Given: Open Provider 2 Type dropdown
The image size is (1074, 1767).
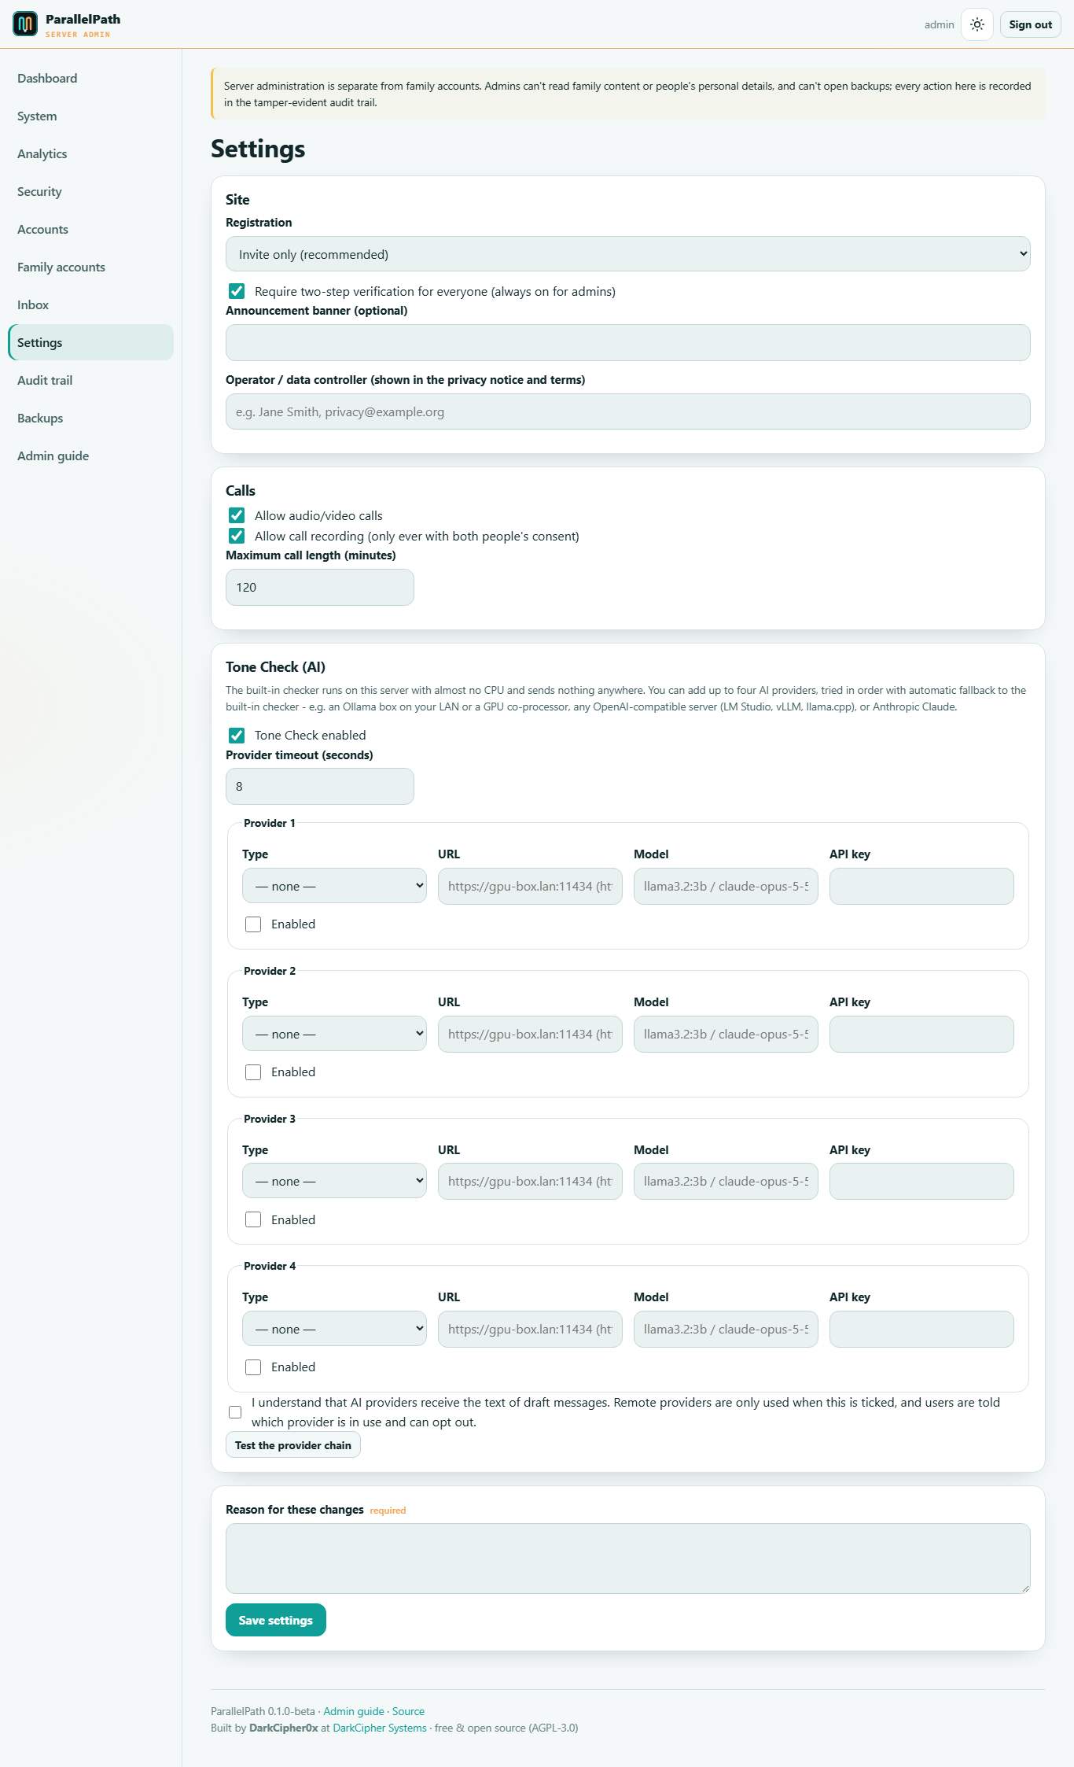Looking at the screenshot, I should [x=334, y=1034].
